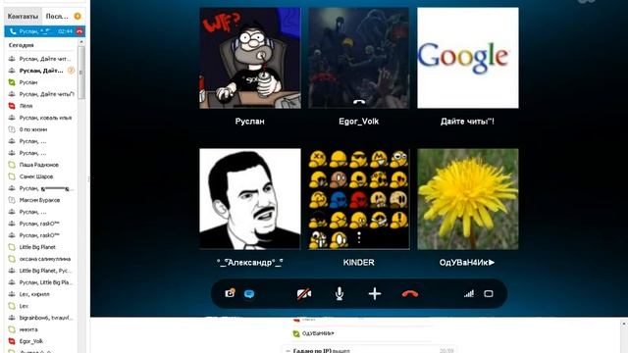Click status icon beside Паша Радионов
The image size is (628, 353).
tap(12, 165)
